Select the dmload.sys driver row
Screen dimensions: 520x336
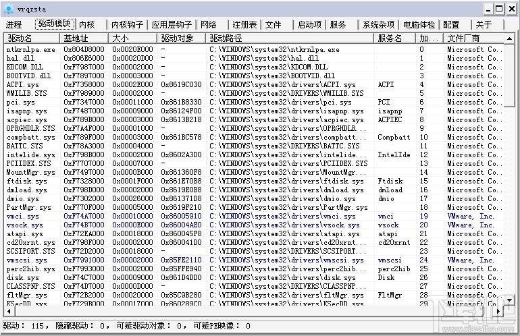[254, 190]
